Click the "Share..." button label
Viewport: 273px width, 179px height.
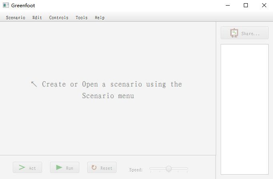pyautogui.click(x=250, y=33)
